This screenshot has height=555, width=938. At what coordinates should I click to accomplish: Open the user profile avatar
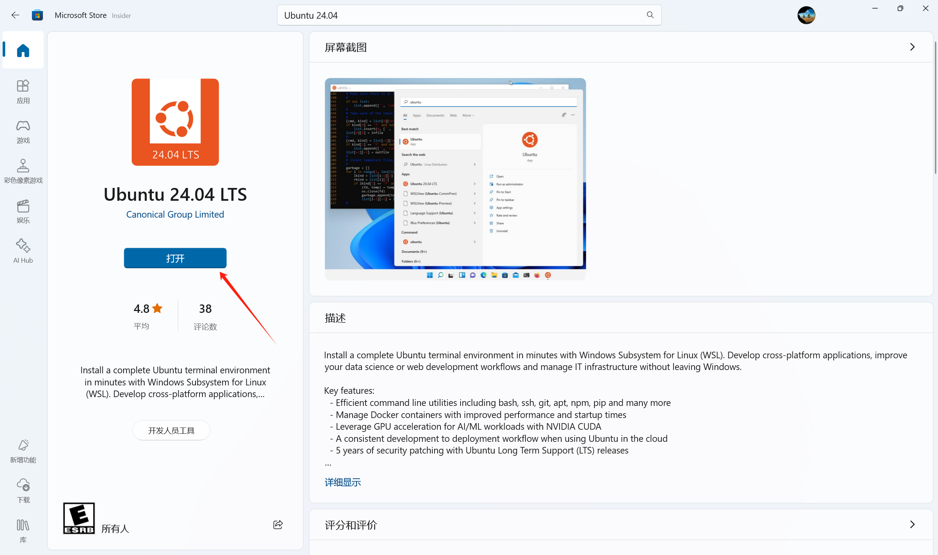[806, 15]
